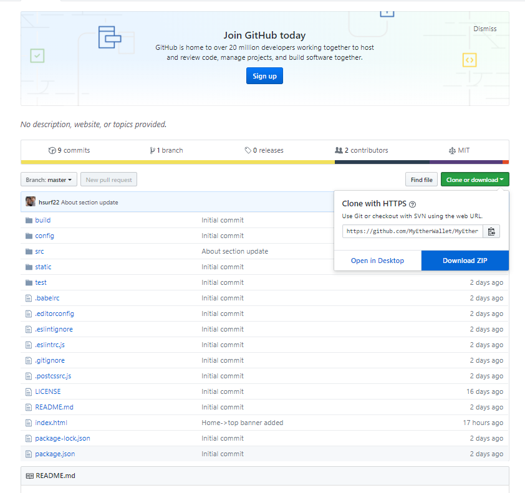Screen dimensions: 525x493
Task: Click the .postcssrc.js file icon
Action: [x=29, y=376]
